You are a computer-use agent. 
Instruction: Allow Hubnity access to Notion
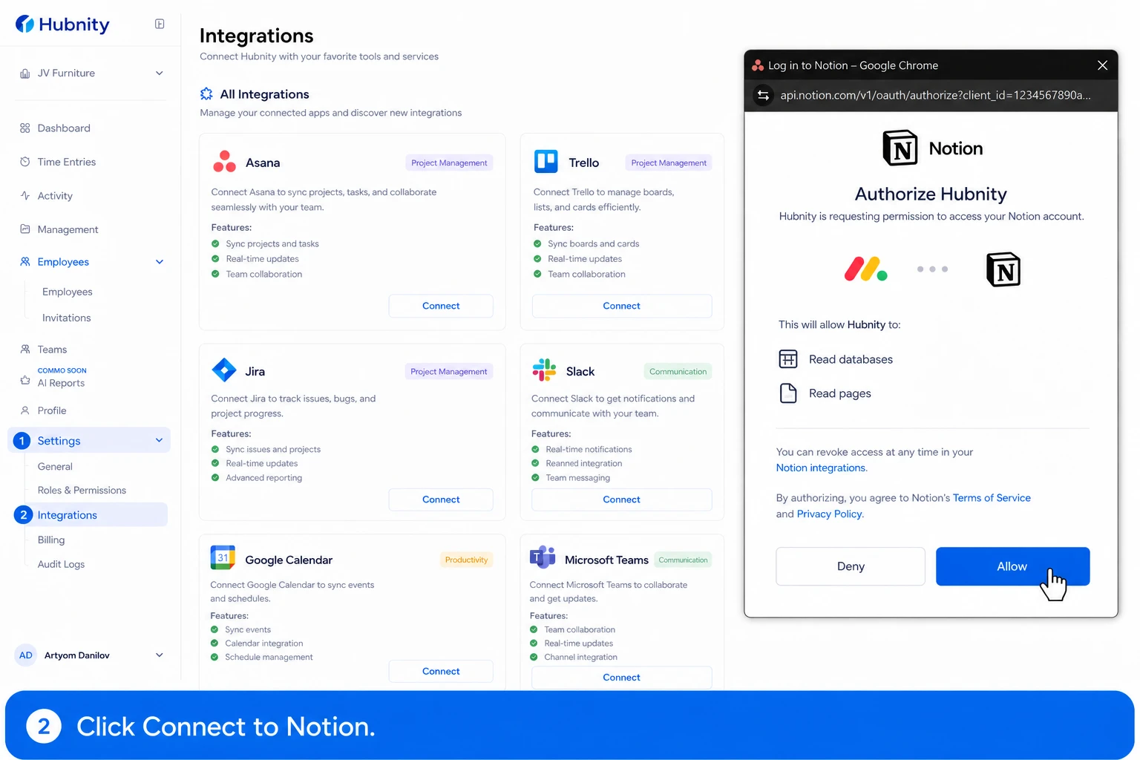(1012, 566)
